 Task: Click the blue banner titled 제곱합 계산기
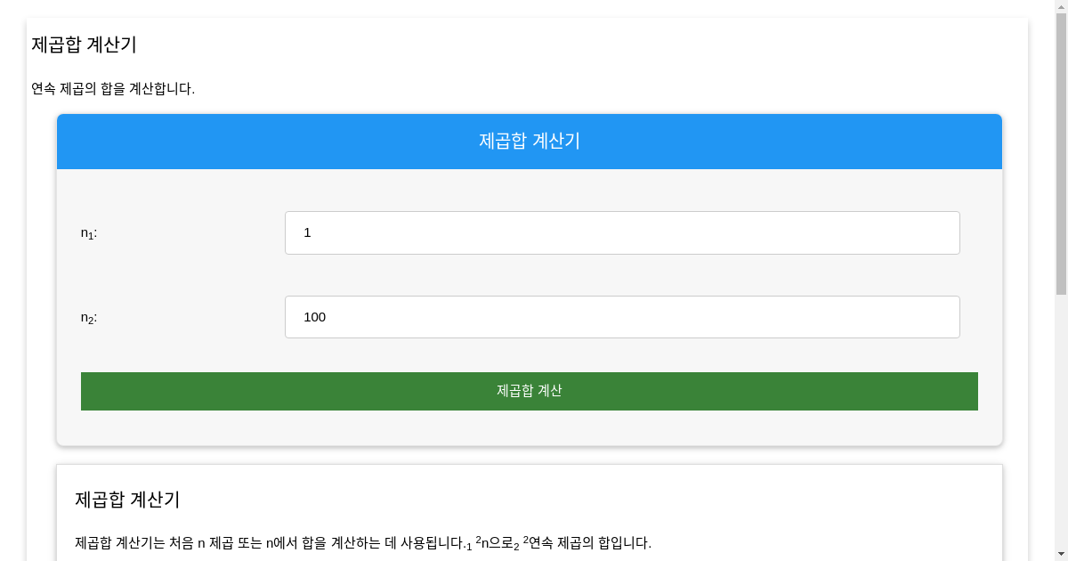[530, 142]
